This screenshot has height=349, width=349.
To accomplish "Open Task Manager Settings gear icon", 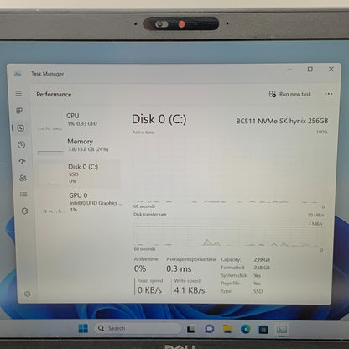I will 28,294.
